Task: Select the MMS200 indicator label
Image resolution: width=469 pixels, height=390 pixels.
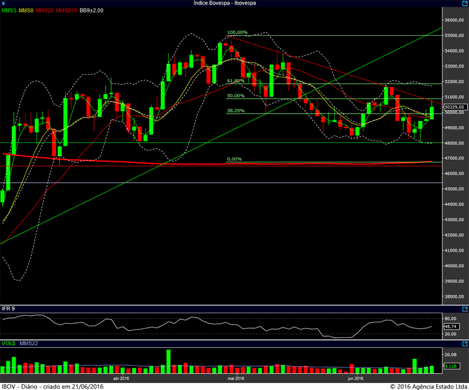Action: 66,10
